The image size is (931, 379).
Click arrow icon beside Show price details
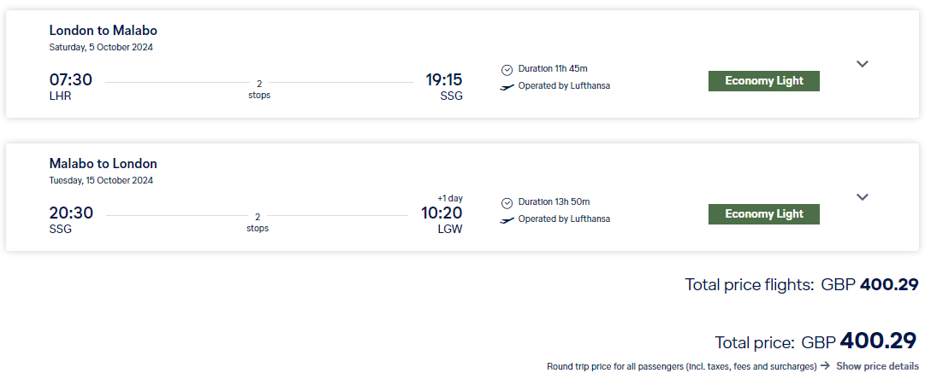pyautogui.click(x=825, y=366)
